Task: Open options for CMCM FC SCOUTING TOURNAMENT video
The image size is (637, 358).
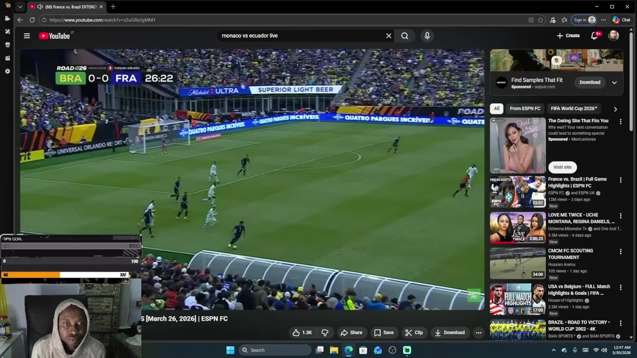Action: pyautogui.click(x=621, y=252)
